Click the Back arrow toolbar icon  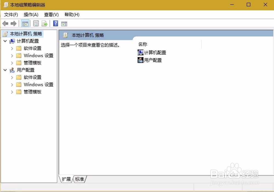pos(5,23)
